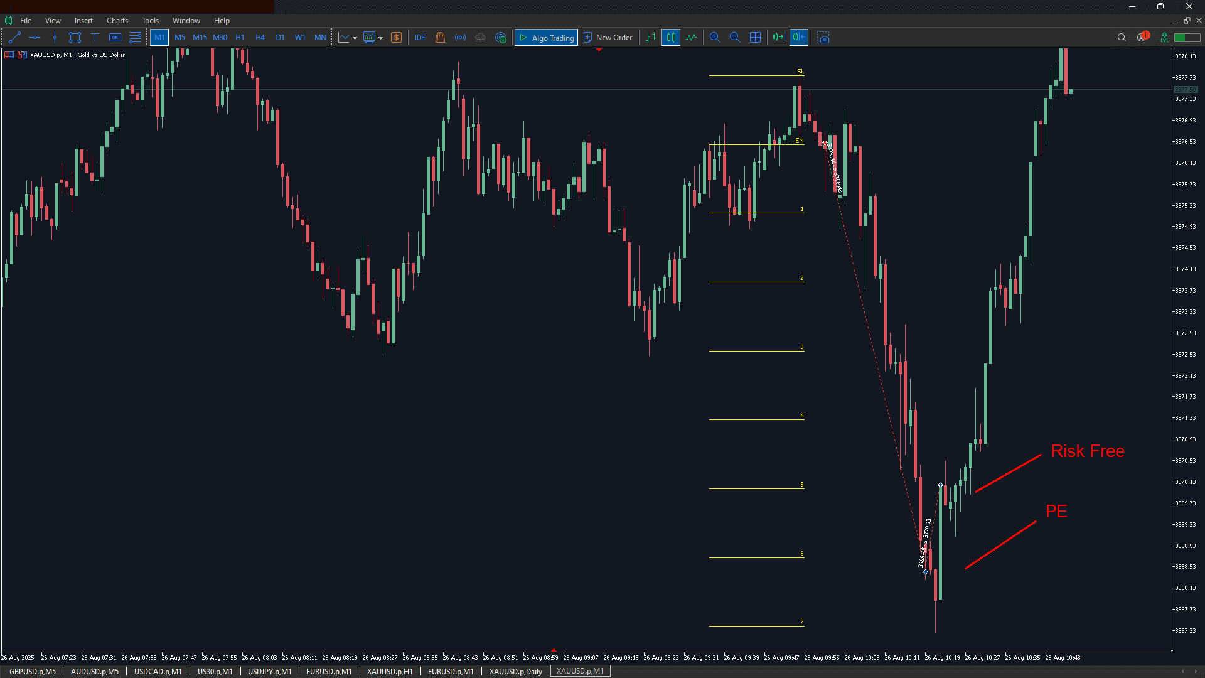Screen dimensions: 1205x678
Task: Click the New Order button
Action: (608, 38)
